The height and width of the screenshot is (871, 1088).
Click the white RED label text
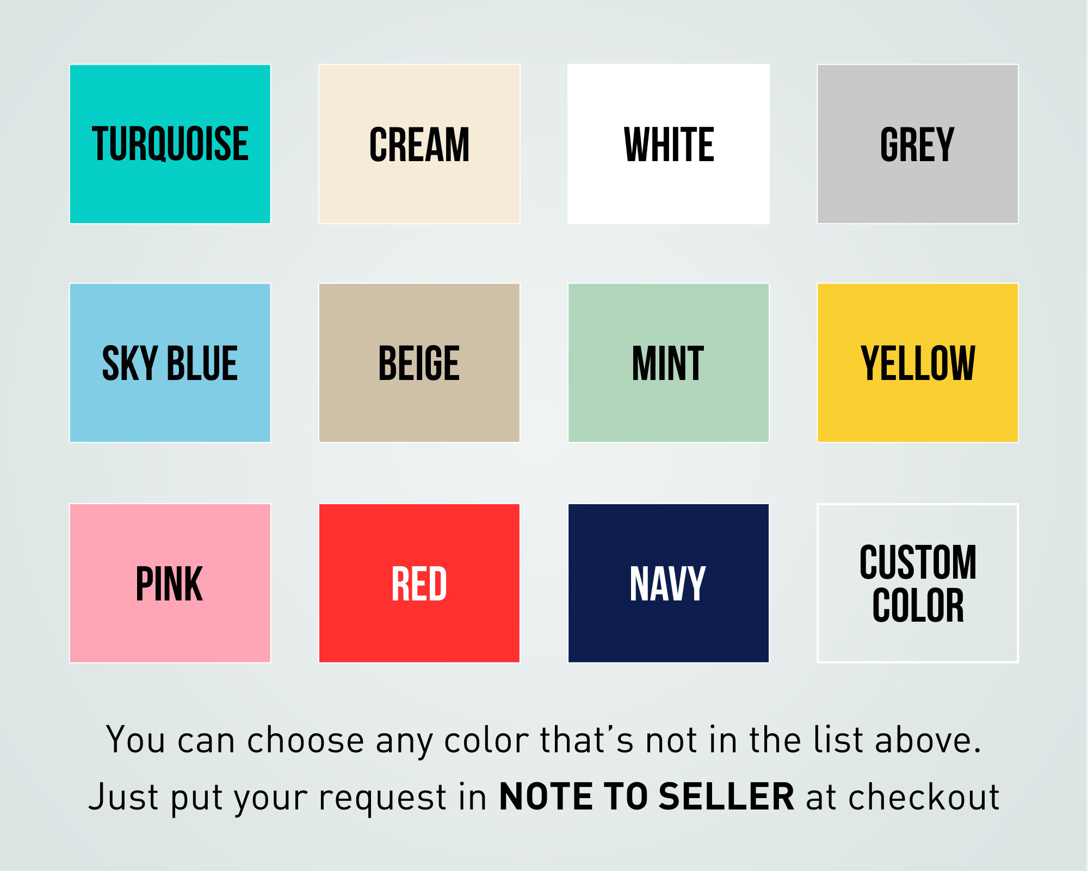click(x=419, y=584)
